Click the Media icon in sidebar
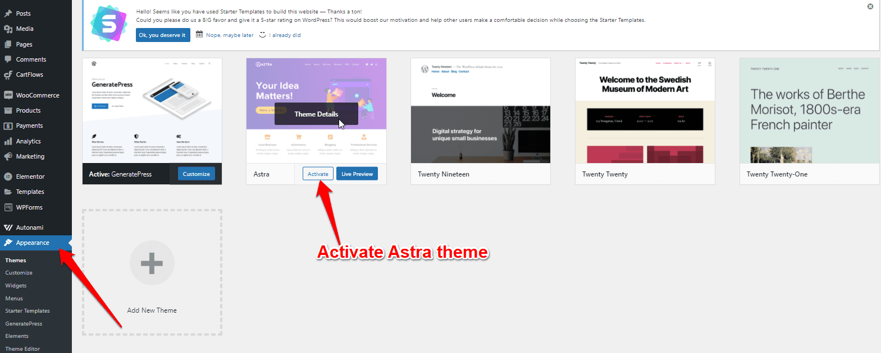This screenshot has height=353, width=881. [x=8, y=29]
